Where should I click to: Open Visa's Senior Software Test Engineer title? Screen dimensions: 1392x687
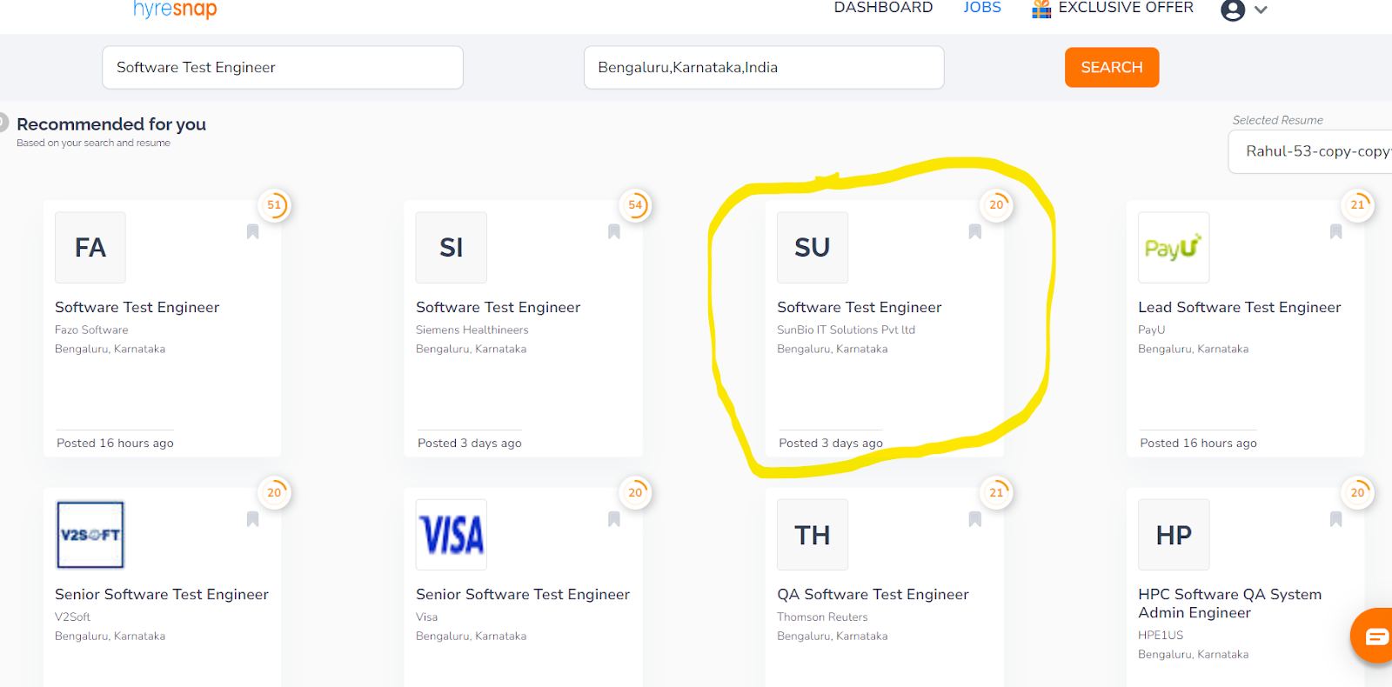click(523, 594)
